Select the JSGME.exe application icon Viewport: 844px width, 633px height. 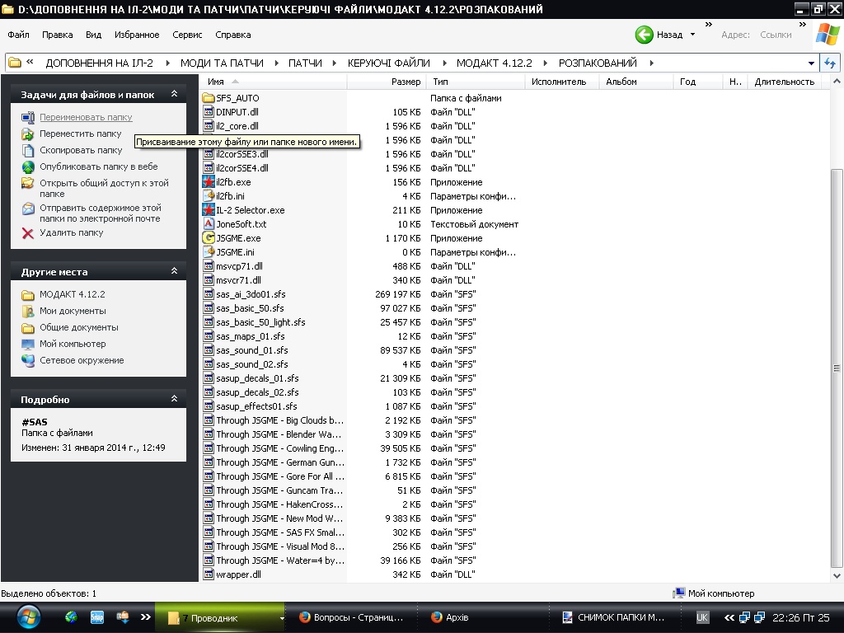(209, 238)
